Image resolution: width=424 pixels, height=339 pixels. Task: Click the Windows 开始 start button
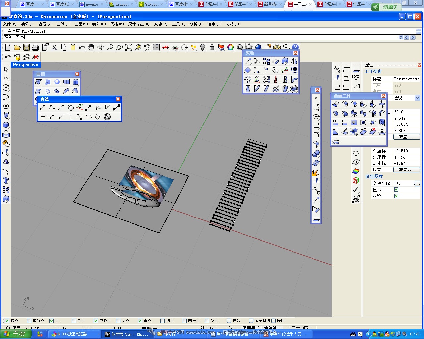[x=16, y=334]
